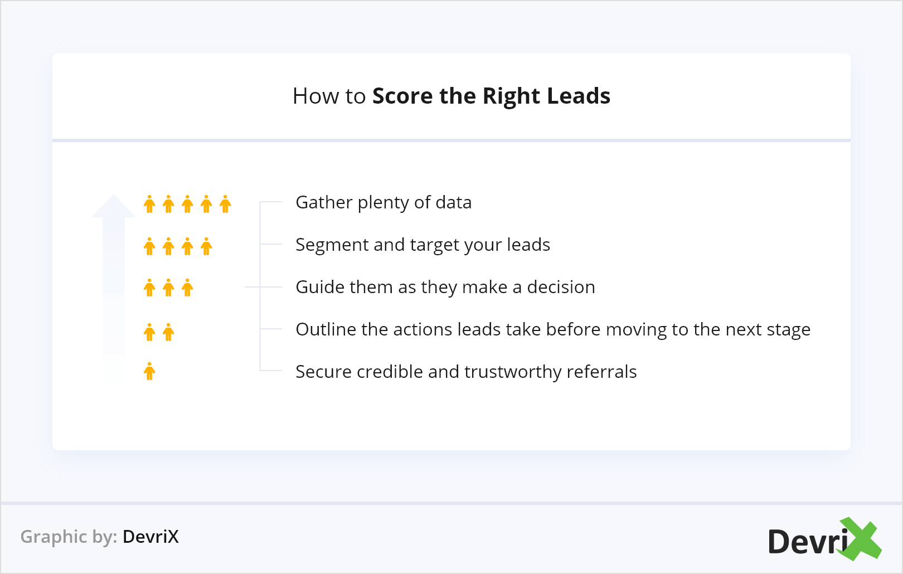Click "Guide them as they make a decision"

tap(445, 287)
